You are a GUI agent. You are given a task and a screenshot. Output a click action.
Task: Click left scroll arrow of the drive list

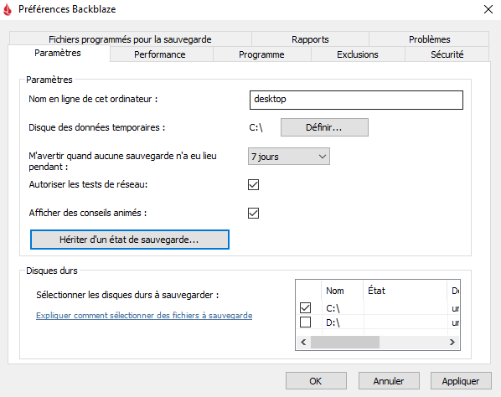coord(303,343)
